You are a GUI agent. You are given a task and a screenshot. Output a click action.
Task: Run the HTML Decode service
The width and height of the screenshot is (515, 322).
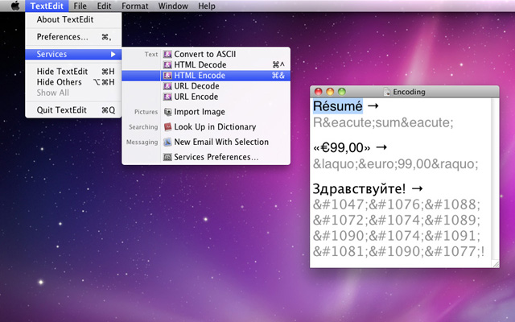click(206, 64)
